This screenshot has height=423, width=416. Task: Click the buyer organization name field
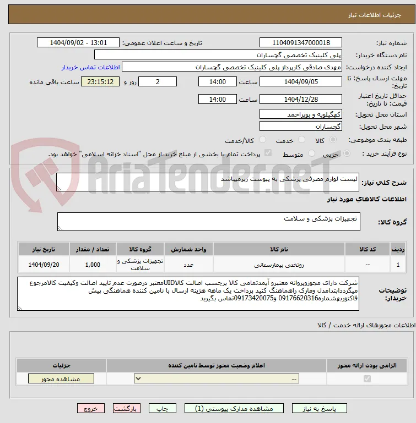click(218, 55)
